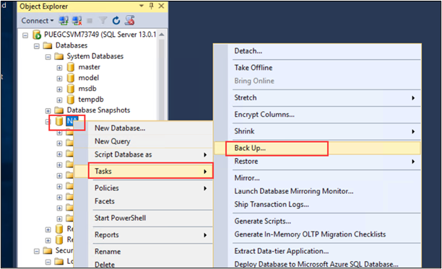Select Generate In-Memory OLTP Migration Checklists
The height and width of the screenshot is (269, 442).
[x=318, y=234]
